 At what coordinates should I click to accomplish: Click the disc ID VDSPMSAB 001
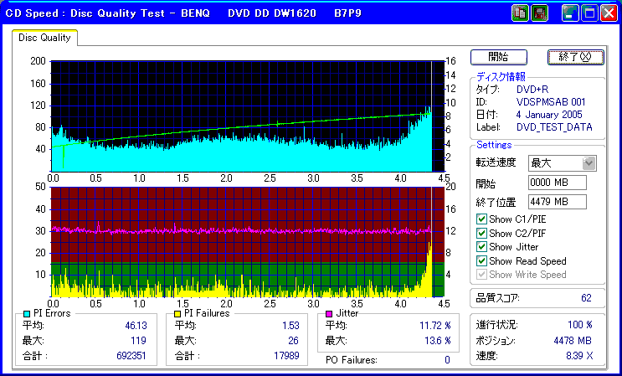tap(551, 102)
